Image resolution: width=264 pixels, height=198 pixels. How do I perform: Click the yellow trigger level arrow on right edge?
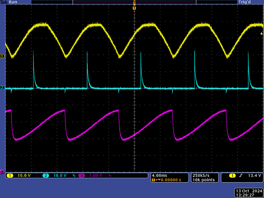(262, 33)
